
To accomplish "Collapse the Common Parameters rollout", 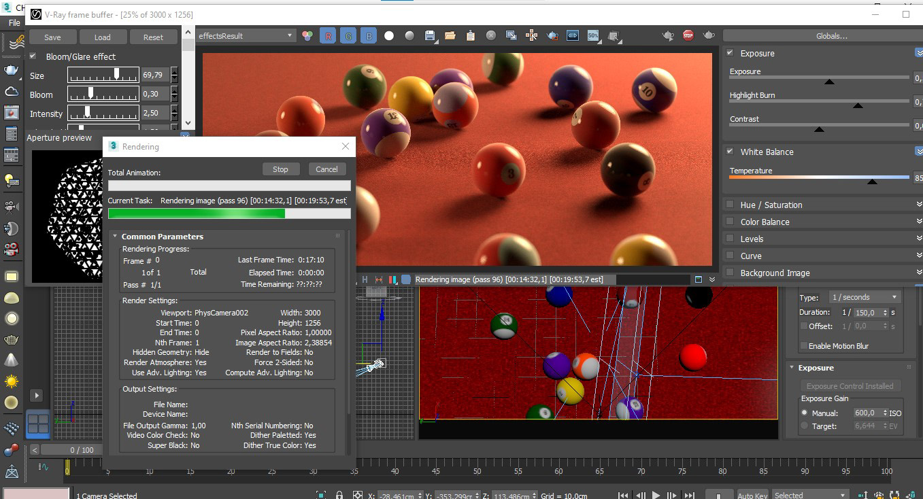I will point(162,237).
